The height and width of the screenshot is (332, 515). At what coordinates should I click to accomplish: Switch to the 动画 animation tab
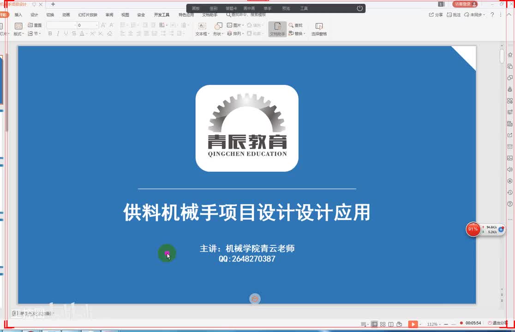click(x=66, y=15)
